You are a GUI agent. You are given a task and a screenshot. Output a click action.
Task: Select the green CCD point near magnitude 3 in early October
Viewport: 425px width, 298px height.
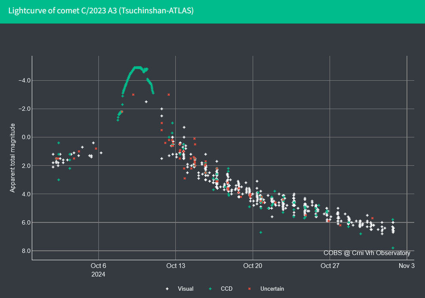(x=58, y=179)
